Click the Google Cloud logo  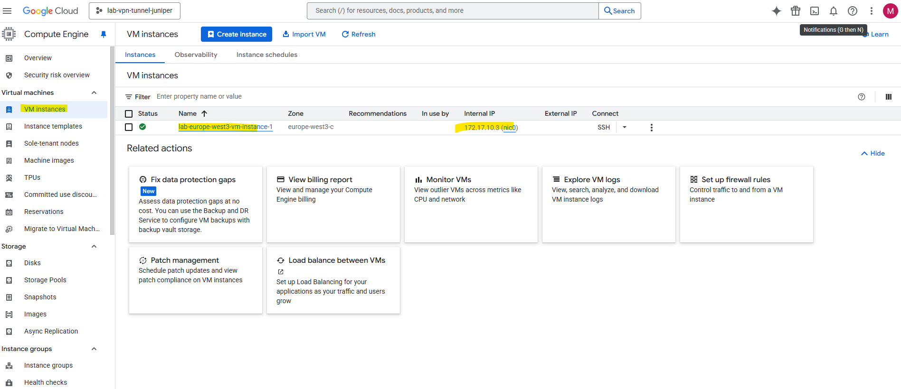point(50,11)
